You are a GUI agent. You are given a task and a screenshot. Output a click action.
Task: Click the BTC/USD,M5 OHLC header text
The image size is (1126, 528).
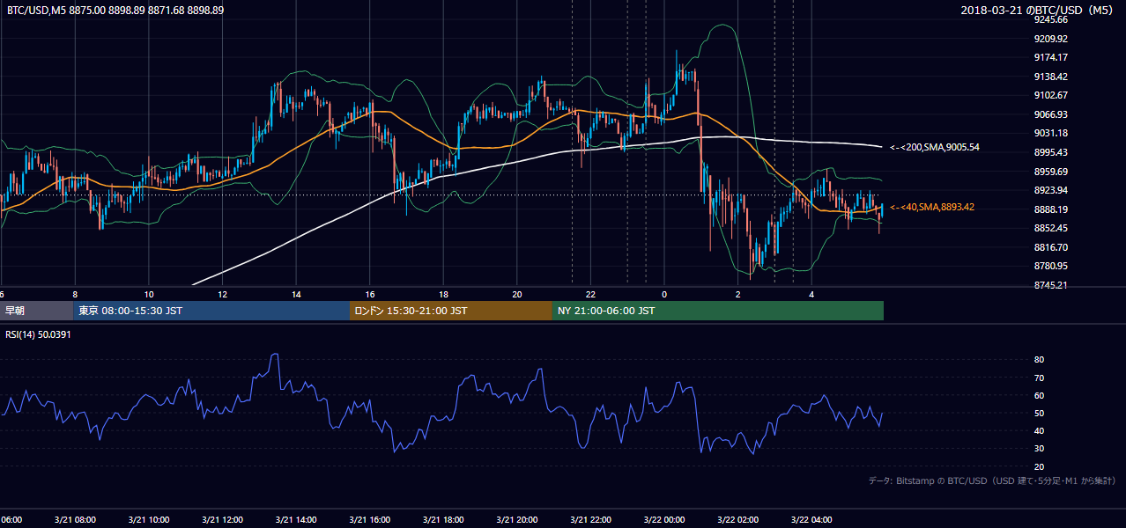pos(115,10)
